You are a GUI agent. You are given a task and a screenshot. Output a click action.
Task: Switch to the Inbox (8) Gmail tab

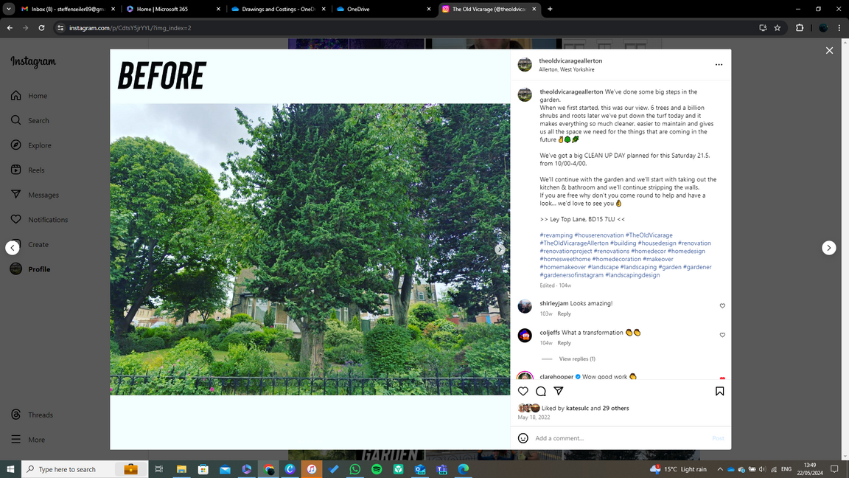69,9
